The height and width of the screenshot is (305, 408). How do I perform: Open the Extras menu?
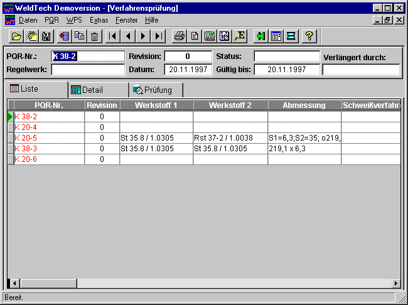pyautogui.click(x=99, y=20)
